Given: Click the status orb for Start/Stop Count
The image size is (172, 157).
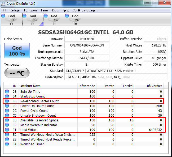Looking at the screenshot, I should [7, 96].
